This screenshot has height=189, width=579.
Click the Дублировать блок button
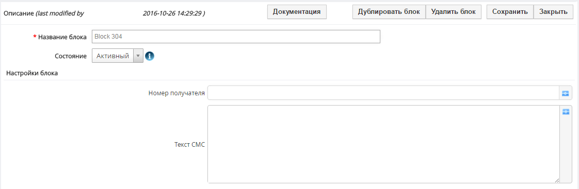coord(389,12)
